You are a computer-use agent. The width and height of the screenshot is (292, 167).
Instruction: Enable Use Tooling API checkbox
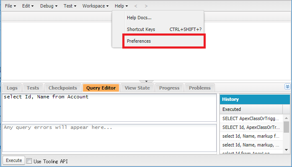[x=29, y=161]
